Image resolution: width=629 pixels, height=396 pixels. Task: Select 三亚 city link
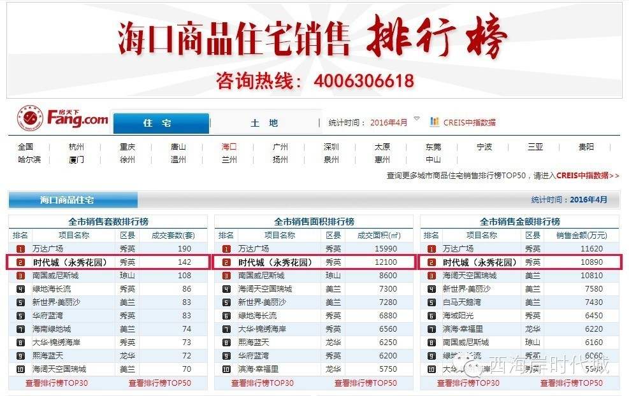535,146
